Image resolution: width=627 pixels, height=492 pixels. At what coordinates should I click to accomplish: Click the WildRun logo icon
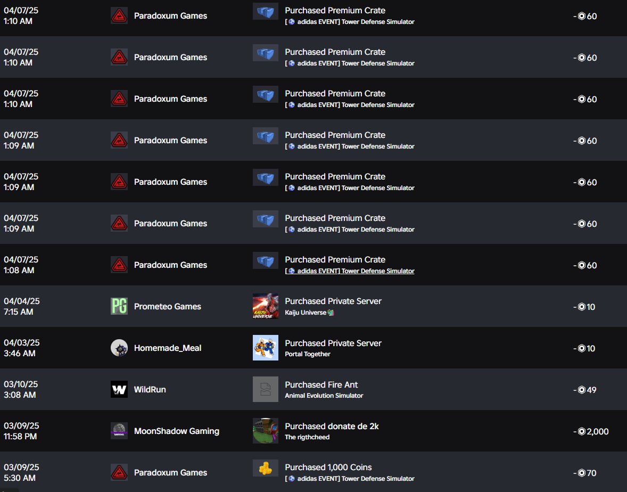[x=119, y=389]
